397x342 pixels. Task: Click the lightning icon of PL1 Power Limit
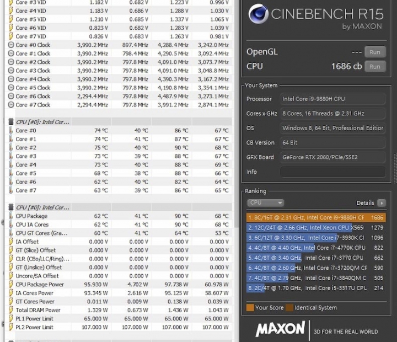pyautogui.click(x=11, y=319)
